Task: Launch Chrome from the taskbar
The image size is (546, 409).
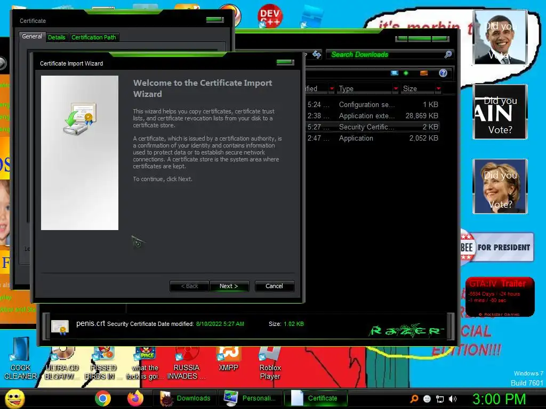Action: pyautogui.click(x=103, y=398)
